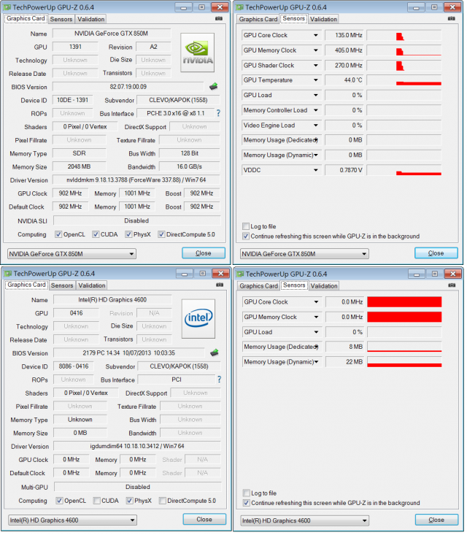This screenshot has height=535, width=467.
Task: Click GPU-Z title icon in NVIDIA Sensors window
Action: [x=240, y=7]
